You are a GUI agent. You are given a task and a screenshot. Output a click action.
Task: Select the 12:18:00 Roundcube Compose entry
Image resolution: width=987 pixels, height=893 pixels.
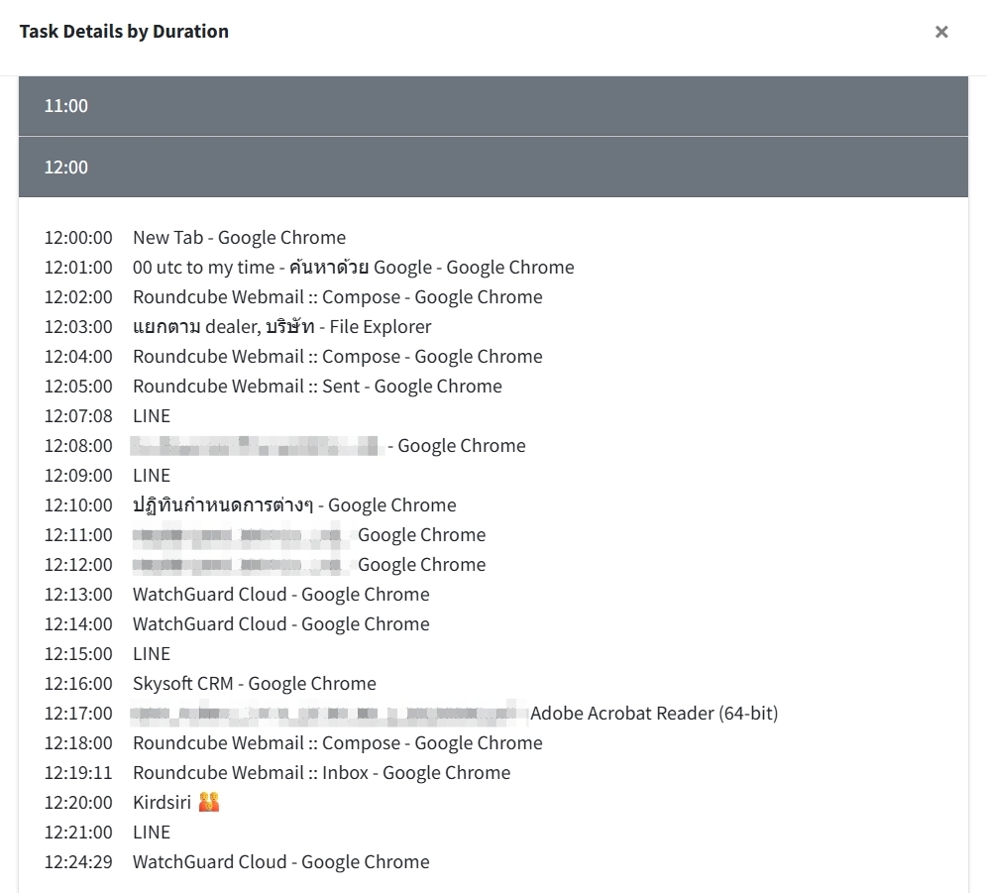[x=293, y=743]
